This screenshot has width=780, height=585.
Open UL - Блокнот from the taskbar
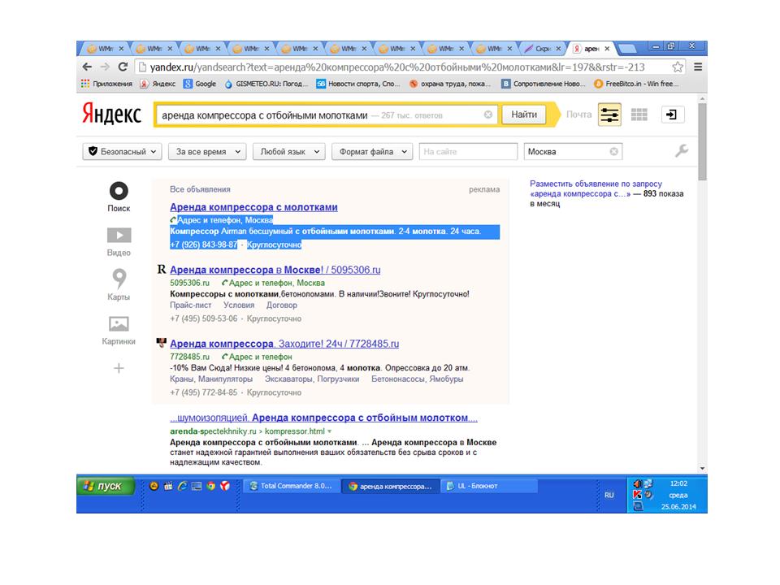pyautogui.click(x=489, y=486)
